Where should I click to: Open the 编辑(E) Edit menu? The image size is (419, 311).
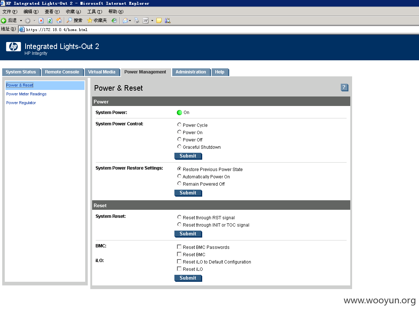click(31, 11)
